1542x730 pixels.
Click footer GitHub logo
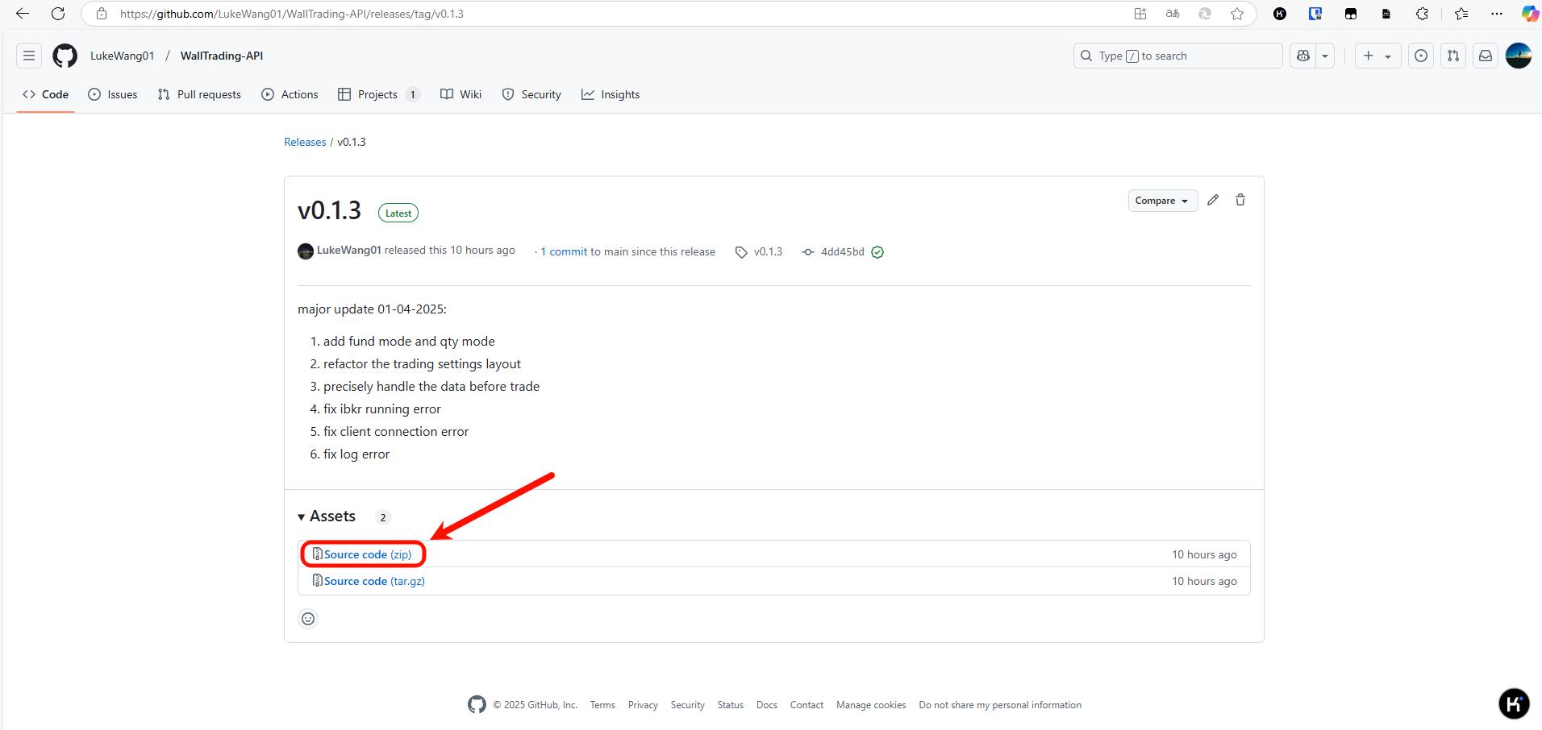click(477, 705)
